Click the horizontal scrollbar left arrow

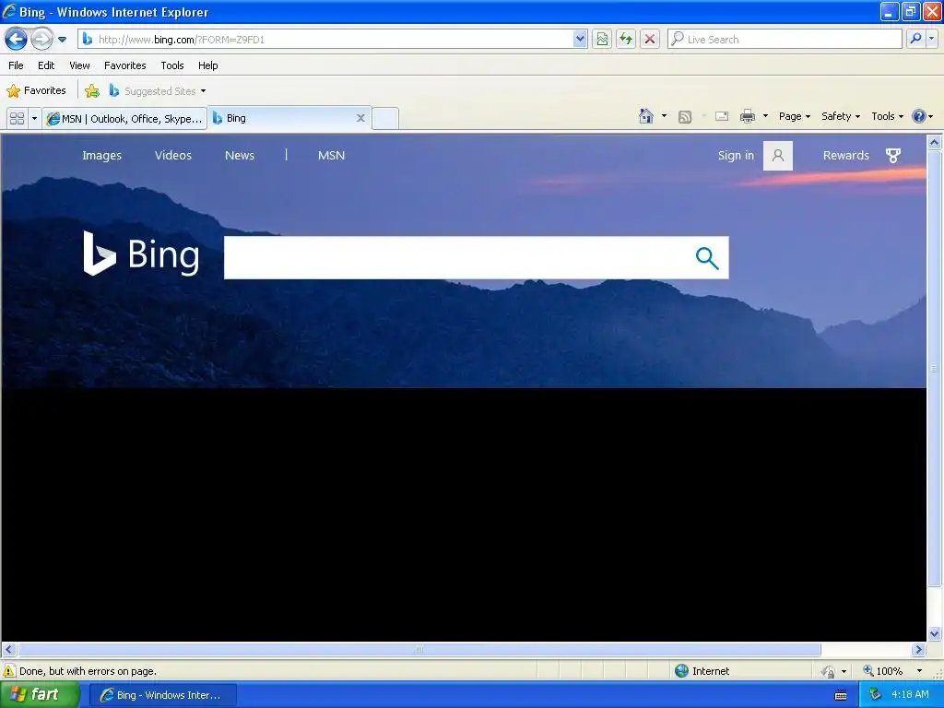point(8,650)
